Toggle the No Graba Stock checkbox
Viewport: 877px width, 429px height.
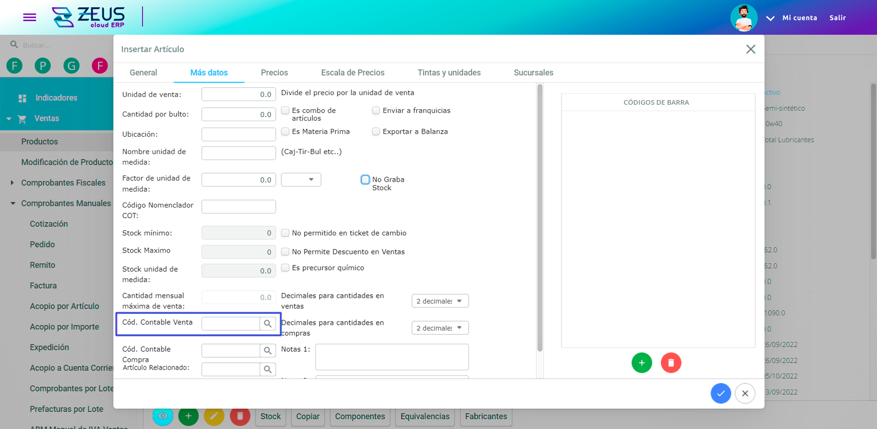coord(365,179)
